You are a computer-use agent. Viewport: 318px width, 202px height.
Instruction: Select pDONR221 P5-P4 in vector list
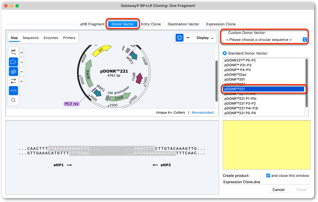point(264,113)
